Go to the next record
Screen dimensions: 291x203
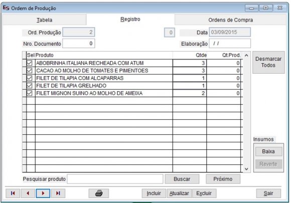(43, 193)
